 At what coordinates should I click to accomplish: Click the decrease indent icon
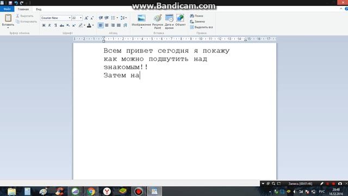[101, 18]
